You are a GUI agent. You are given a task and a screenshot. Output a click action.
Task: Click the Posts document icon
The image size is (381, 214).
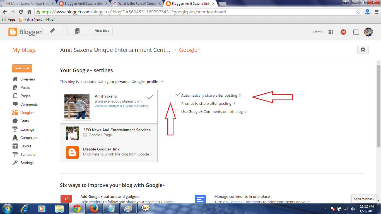coord(15,87)
